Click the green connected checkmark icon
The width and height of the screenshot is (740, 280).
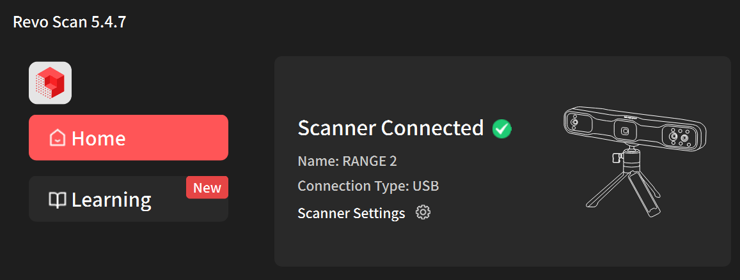[x=502, y=129]
